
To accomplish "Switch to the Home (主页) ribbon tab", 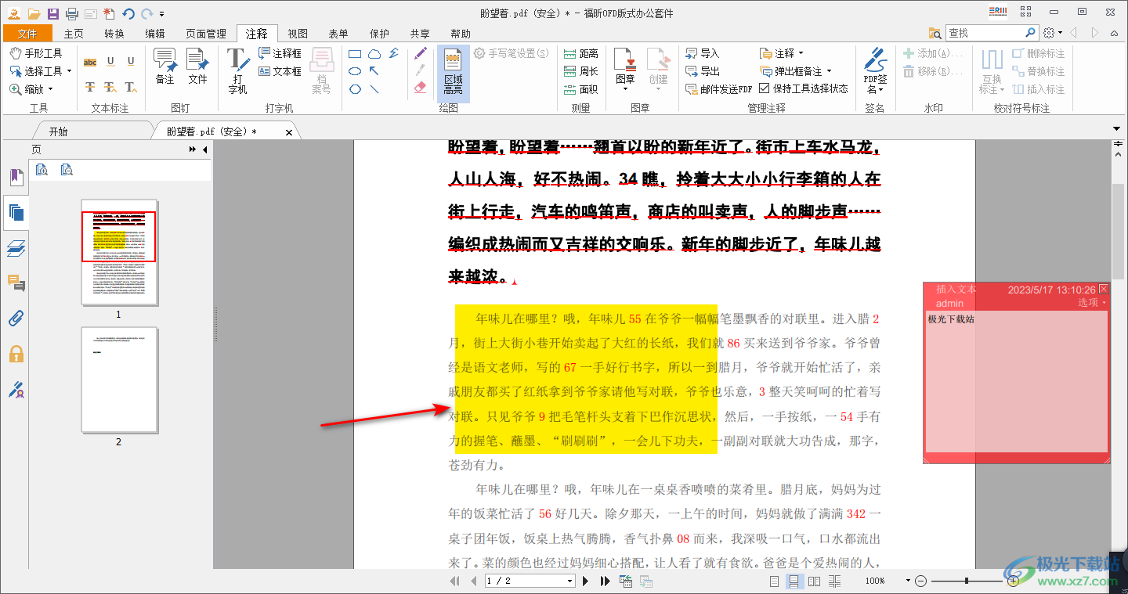I will pyautogui.click(x=74, y=34).
